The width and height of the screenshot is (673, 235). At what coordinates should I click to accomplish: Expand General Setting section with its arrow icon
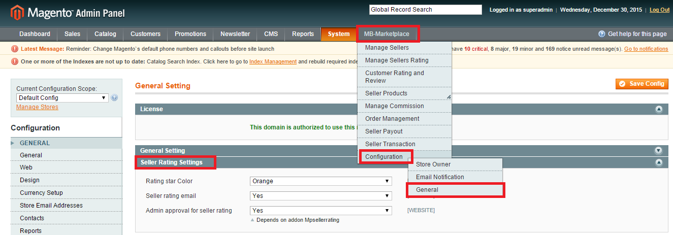click(x=659, y=151)
